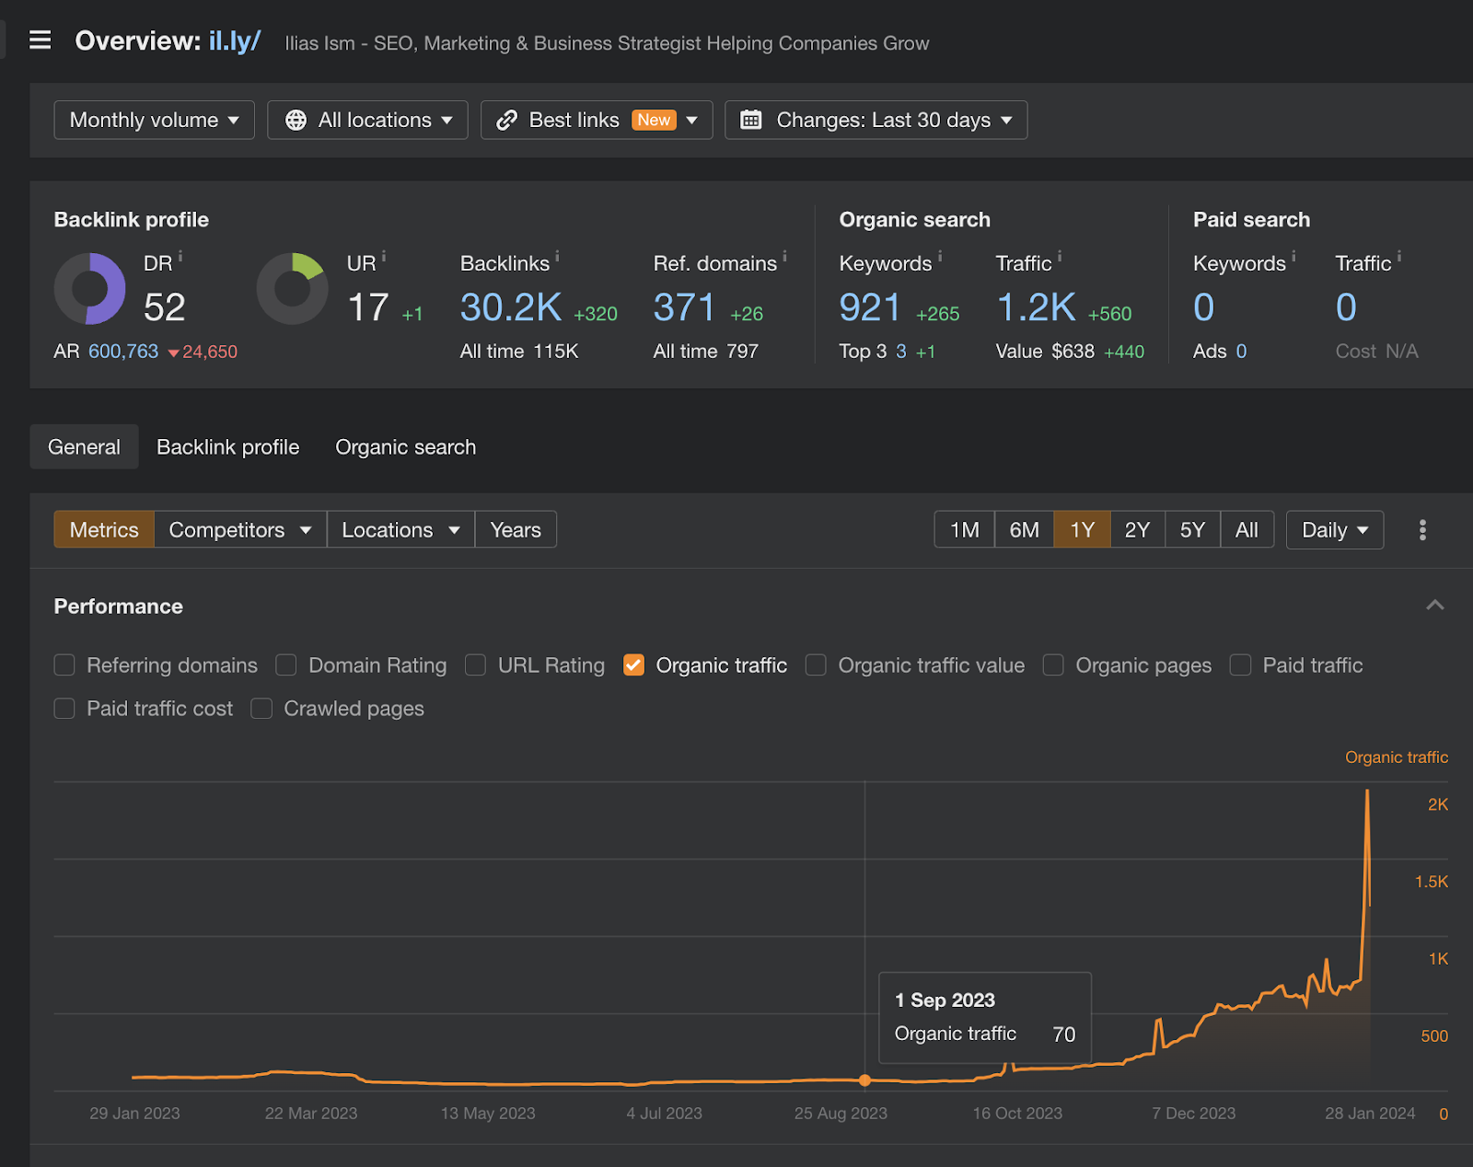Switch to the Backlink profile tab
This screenshot has height=1167, width=1473.
[227, 447]
